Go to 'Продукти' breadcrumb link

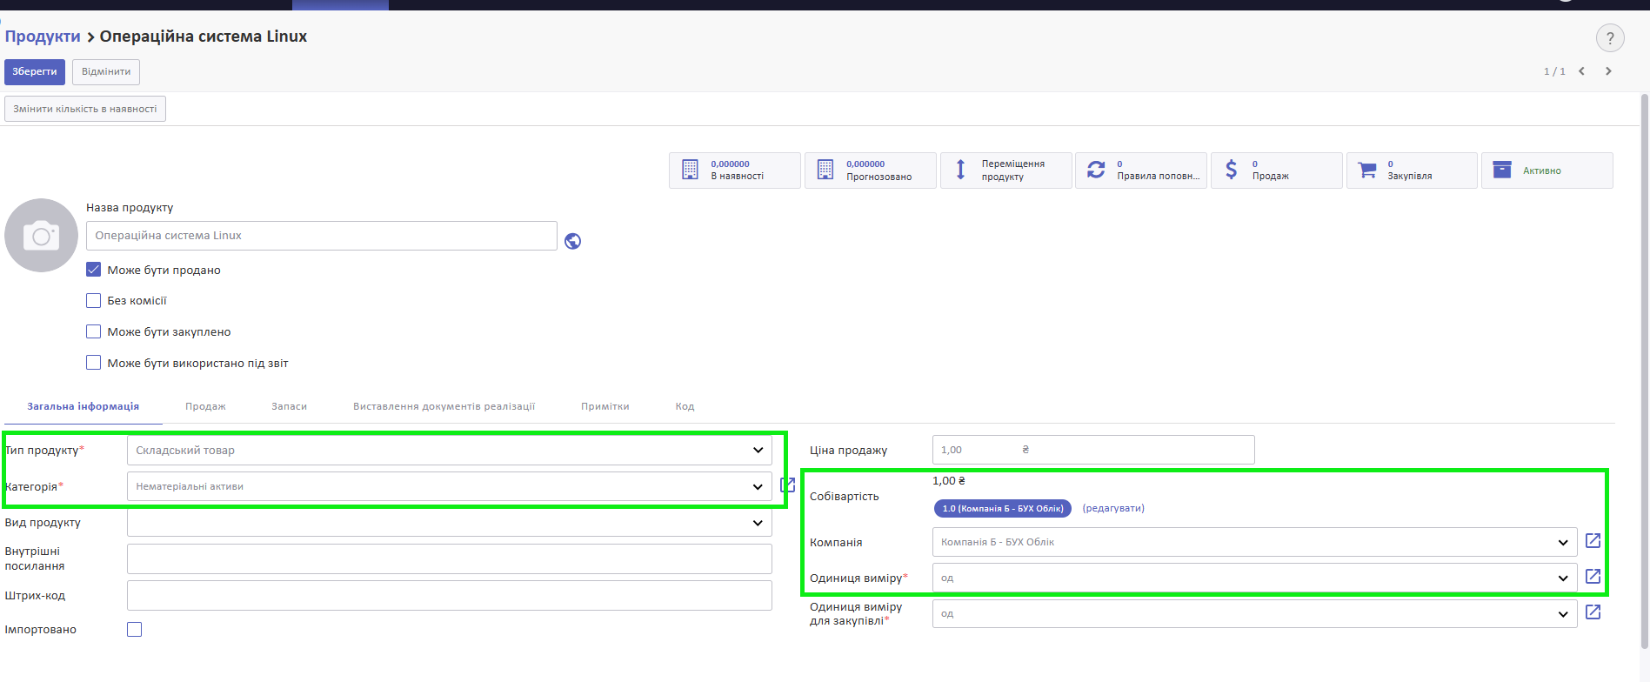click(43, 37)
